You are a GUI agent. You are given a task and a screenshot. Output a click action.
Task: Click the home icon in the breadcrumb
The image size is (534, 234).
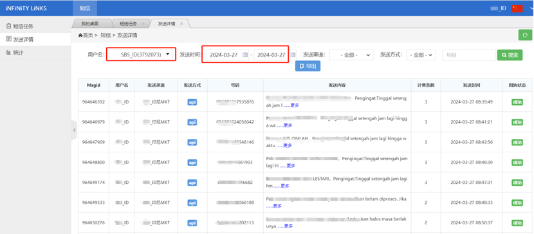pos(80,35)
